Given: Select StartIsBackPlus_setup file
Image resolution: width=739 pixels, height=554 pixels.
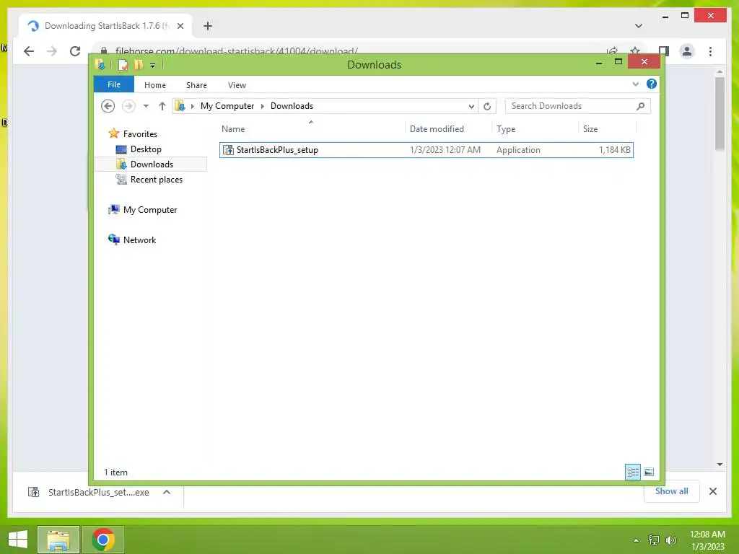Looking at the screenshot, I should coord(426,150).
